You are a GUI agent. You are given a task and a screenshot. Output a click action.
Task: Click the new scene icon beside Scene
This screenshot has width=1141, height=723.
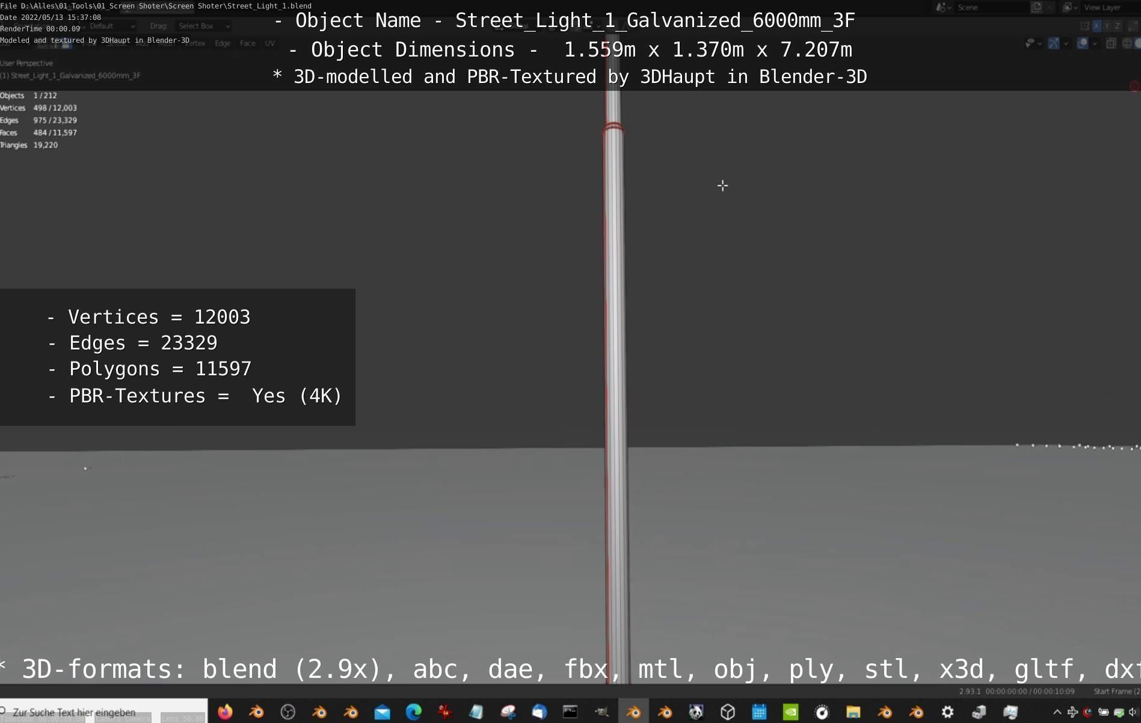(x=1036, y=7)
